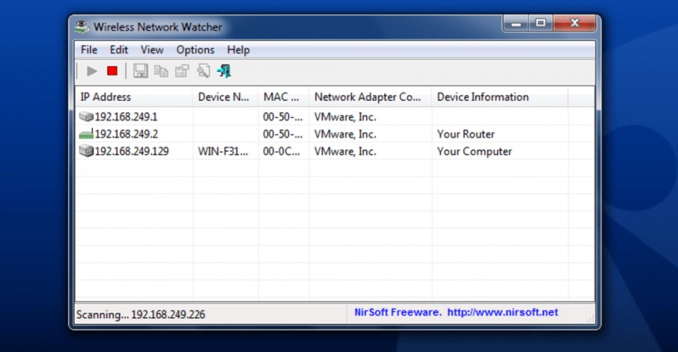Click the Copy Selected Items icon
The height and width of the screenshot is (352, 678).
point(160,71)
